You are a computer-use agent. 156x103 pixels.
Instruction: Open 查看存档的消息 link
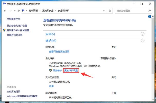15,35
